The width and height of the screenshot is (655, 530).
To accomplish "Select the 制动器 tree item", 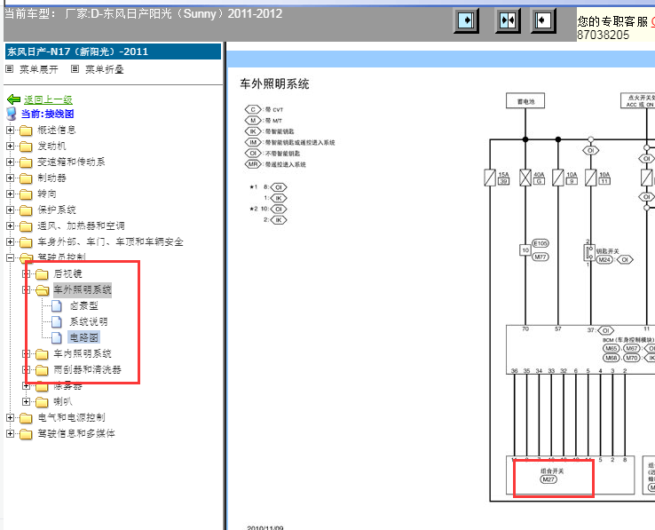I will pyautogui.click(x=51, y=178).
